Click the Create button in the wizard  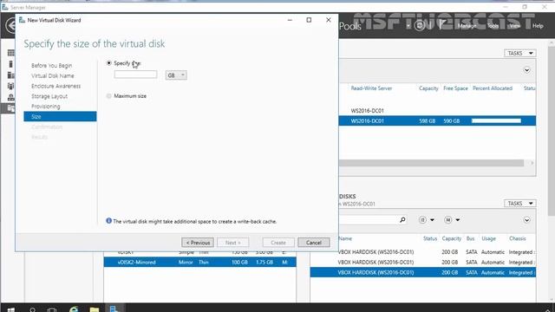[x=278, y=243]
